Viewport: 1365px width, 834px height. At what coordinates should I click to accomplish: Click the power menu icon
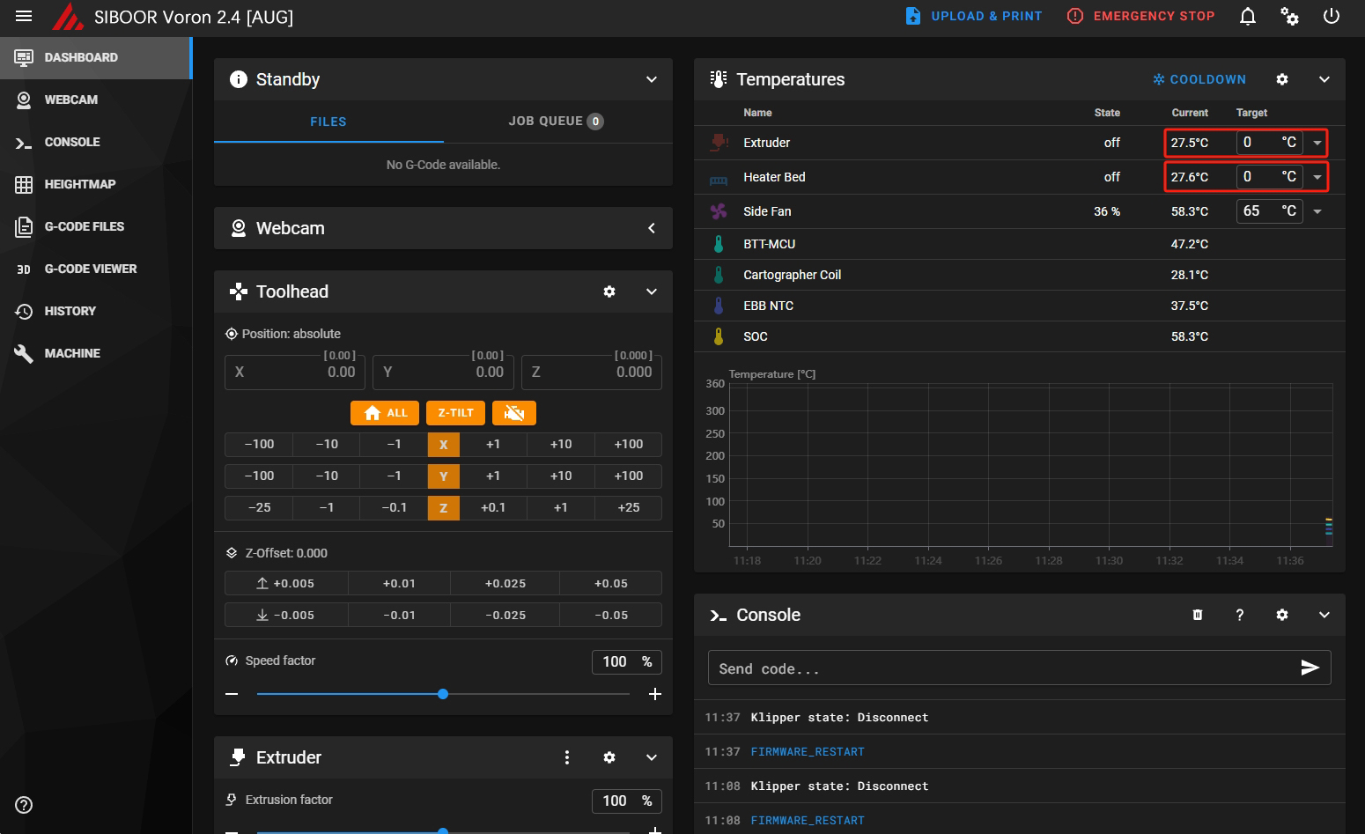point(1331,17)
